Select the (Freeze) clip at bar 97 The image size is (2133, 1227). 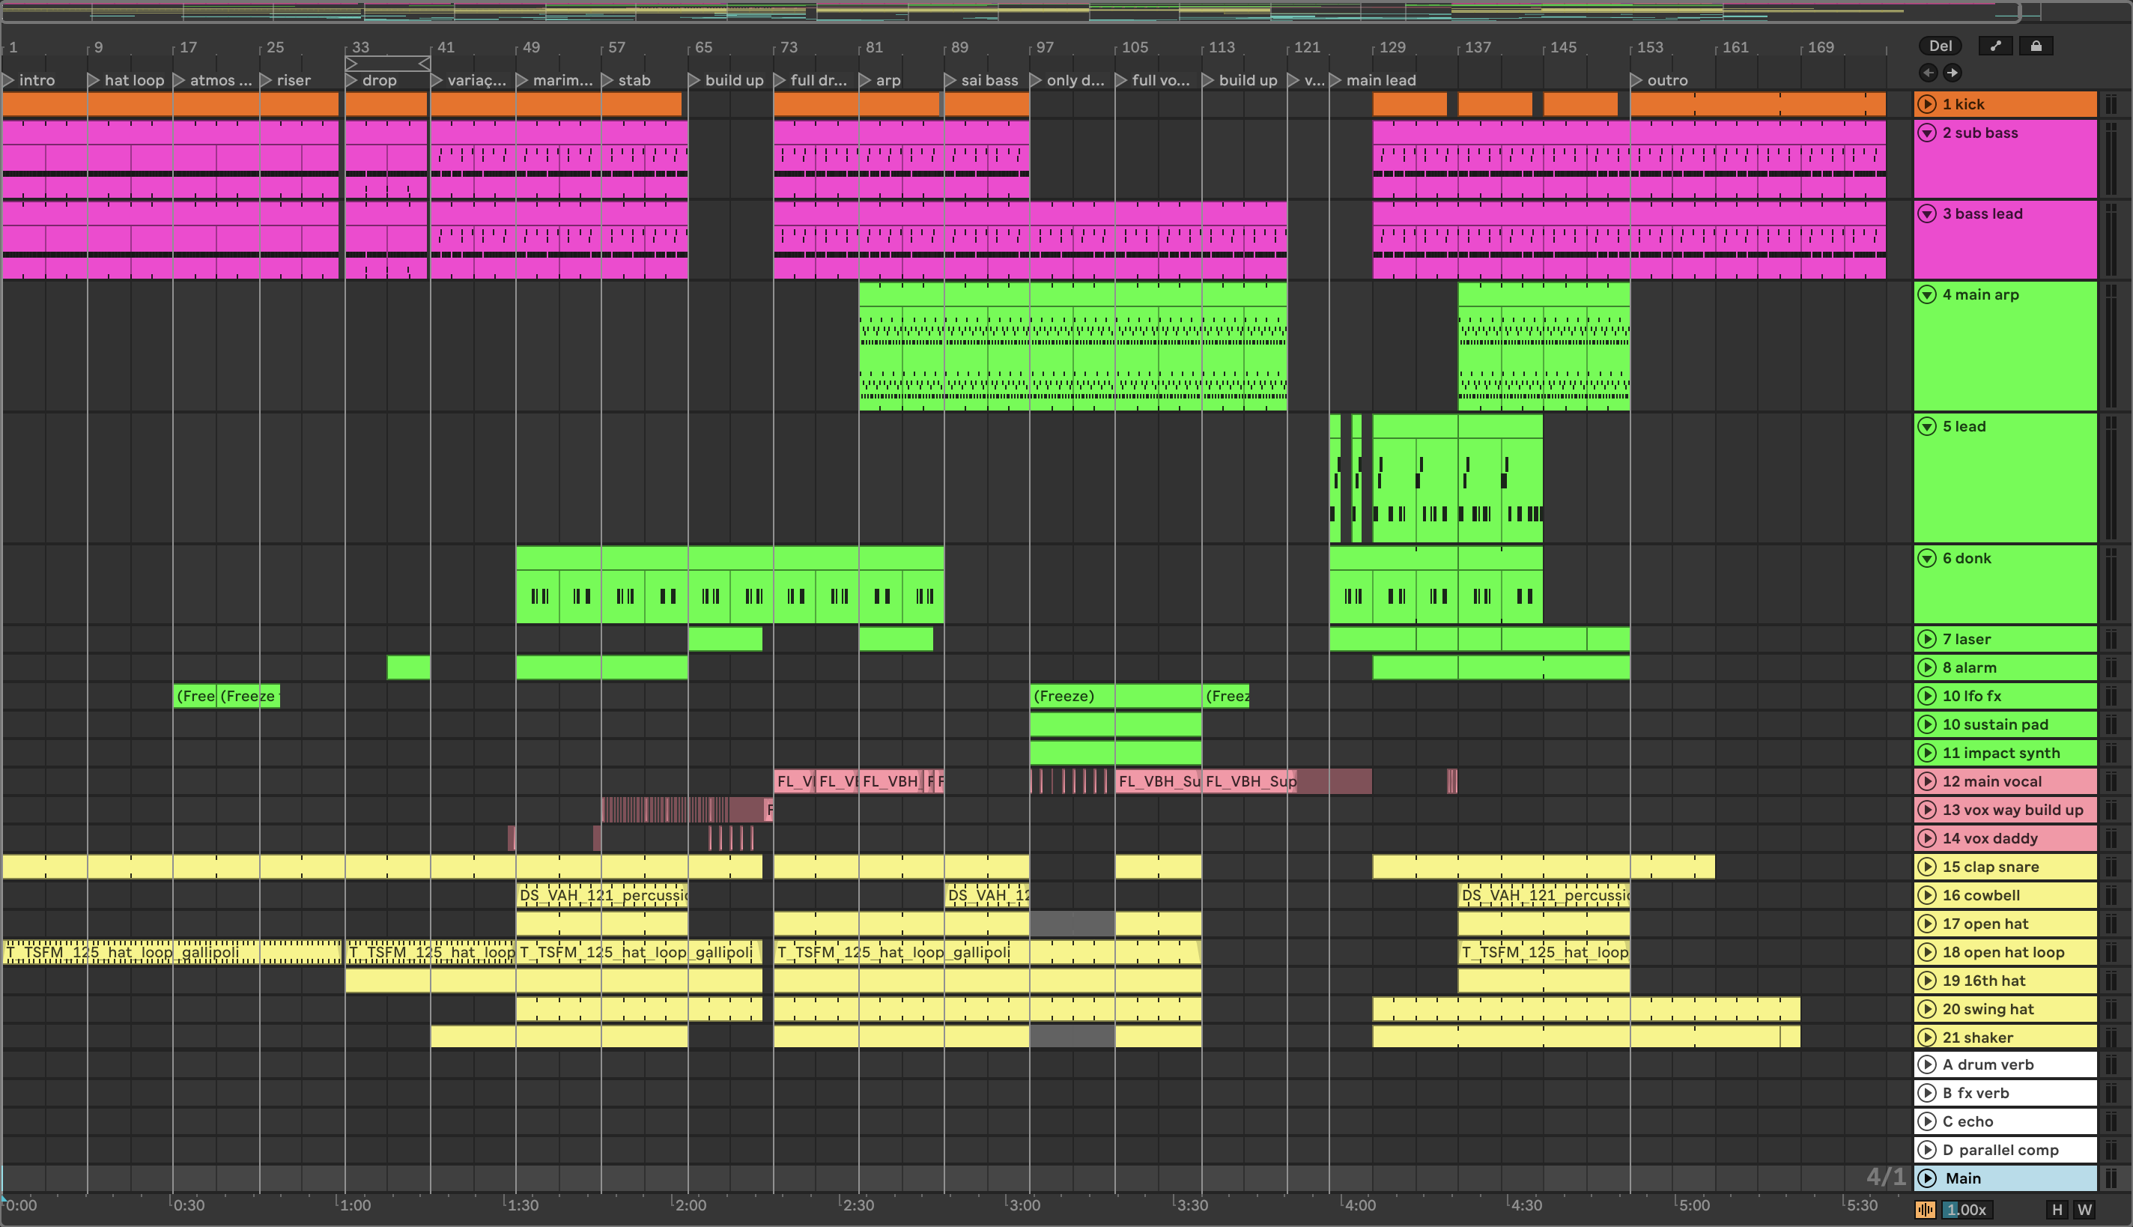[1115, 696]
